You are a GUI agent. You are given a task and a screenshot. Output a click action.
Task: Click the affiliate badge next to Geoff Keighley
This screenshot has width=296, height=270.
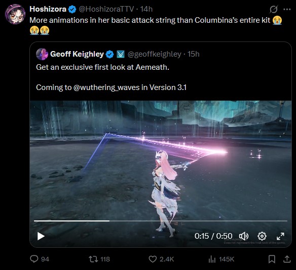click(121, 54)
